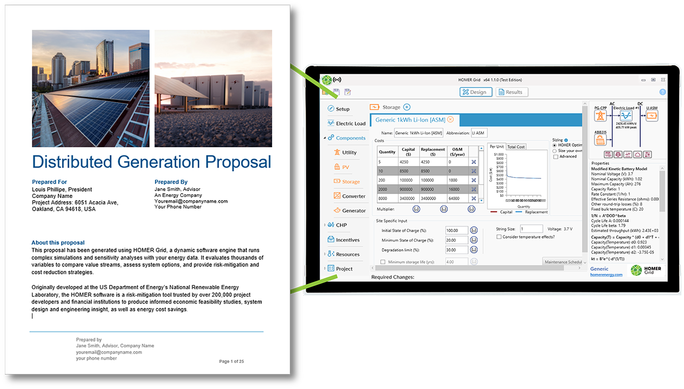Screen dimensions: 684x389
Task: Collapse the Components section
Action: pyautogui.click(x=325, y=138)
